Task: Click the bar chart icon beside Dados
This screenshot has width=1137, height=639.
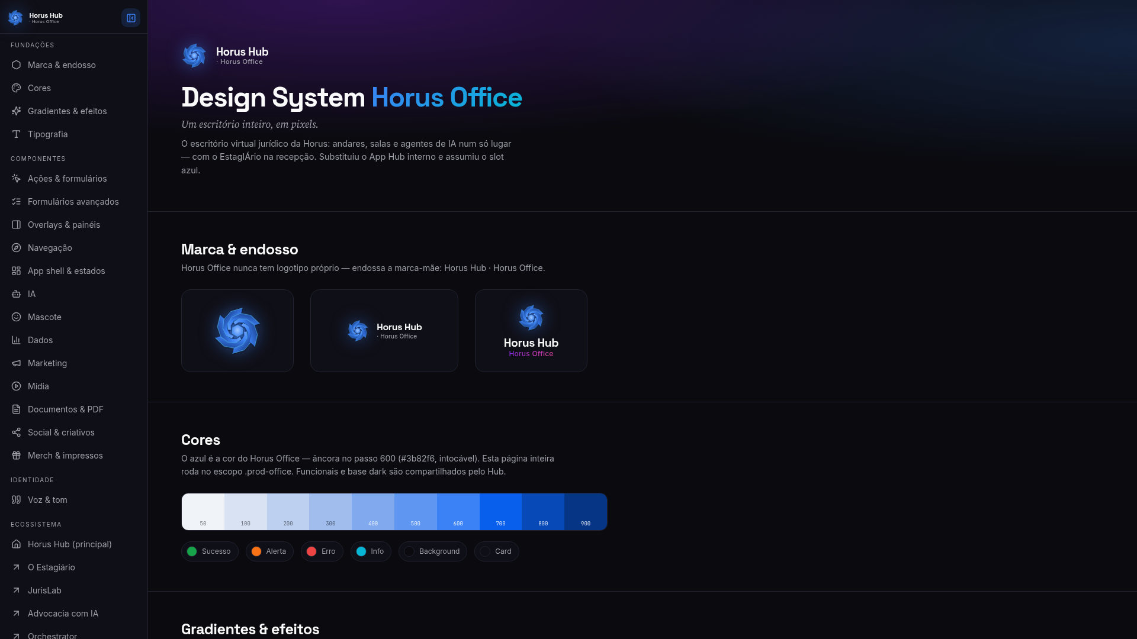Action: coord(16,340)
